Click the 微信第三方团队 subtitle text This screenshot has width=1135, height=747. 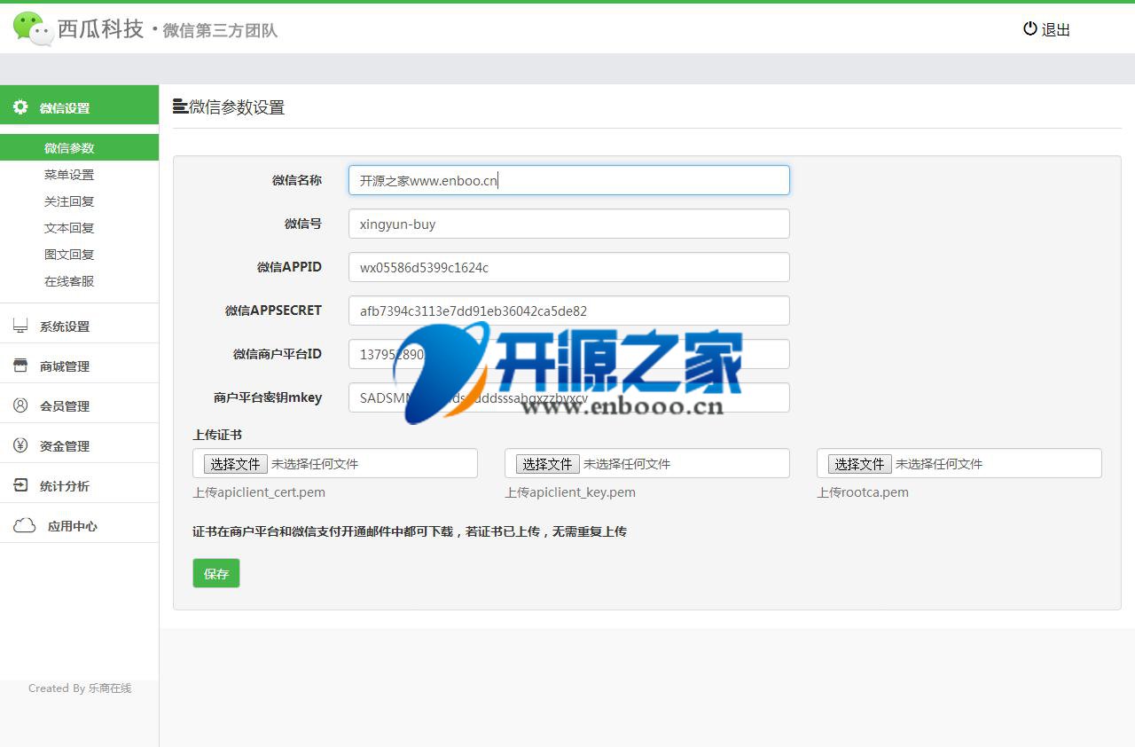(x=220, y=30)
